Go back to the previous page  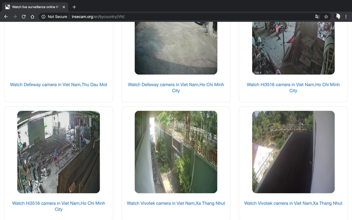click(x=6, y=17)
